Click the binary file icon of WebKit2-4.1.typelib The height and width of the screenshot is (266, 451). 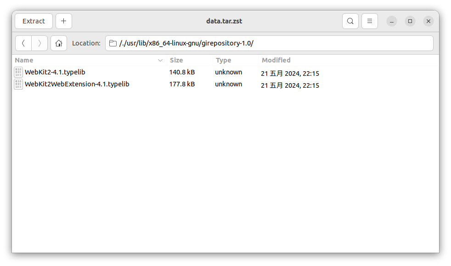click(x=18, y=72)
